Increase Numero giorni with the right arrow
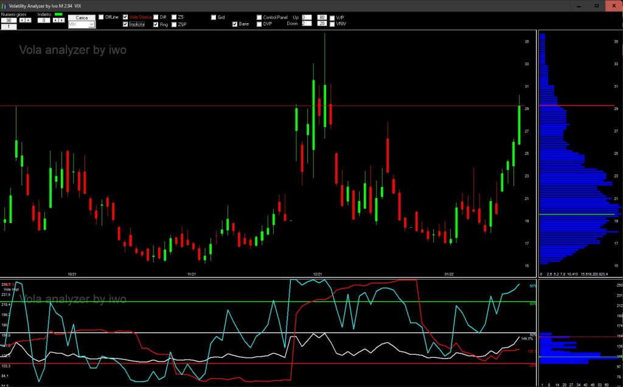The height and width of the screenshot is (387, 623). 28,20
